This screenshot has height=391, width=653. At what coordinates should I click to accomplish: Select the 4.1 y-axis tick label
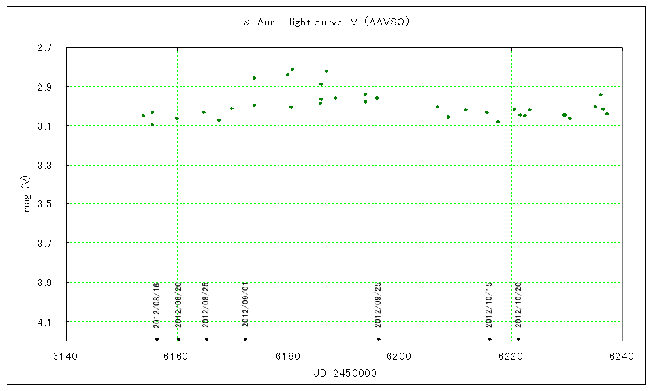click(46, 322)
